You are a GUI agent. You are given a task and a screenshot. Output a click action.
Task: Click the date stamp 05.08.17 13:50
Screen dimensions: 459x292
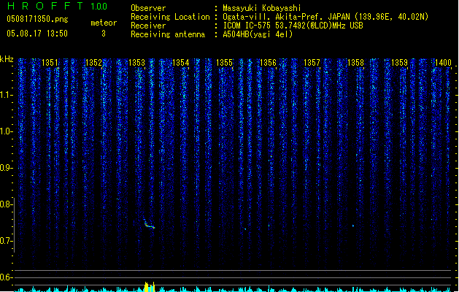[x=37, y=34]
